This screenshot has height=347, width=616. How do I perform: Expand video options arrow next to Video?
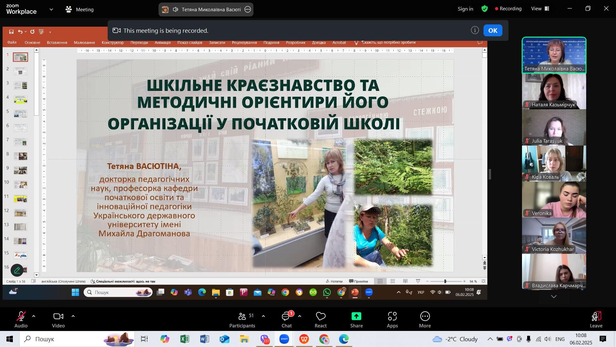(73, 316)
